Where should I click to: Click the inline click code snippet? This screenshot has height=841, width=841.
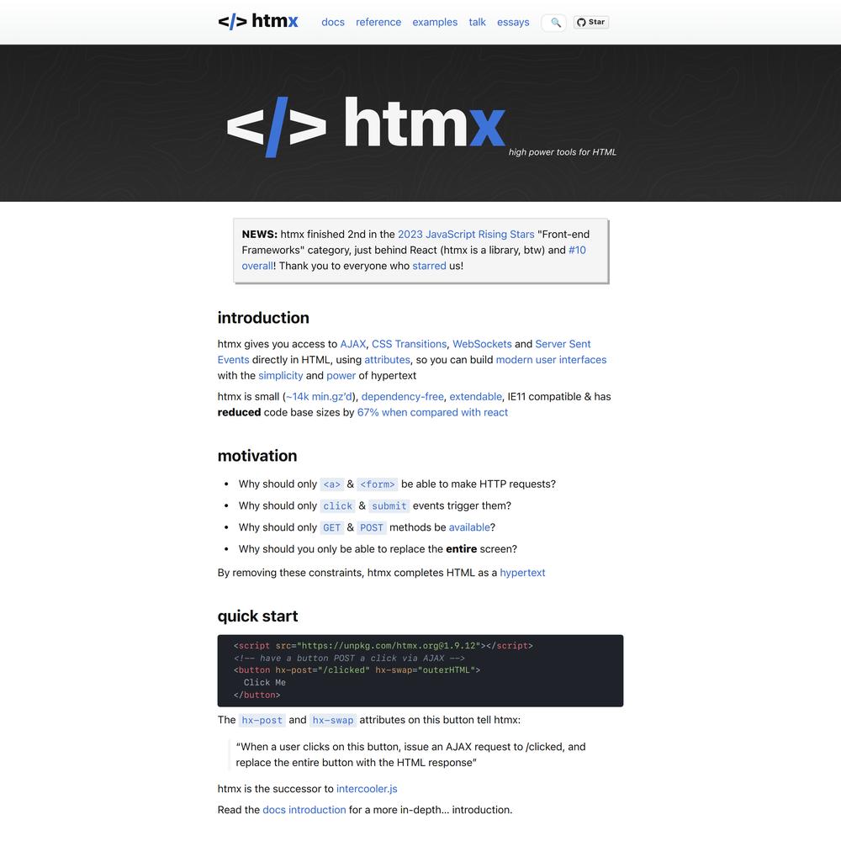338,505
